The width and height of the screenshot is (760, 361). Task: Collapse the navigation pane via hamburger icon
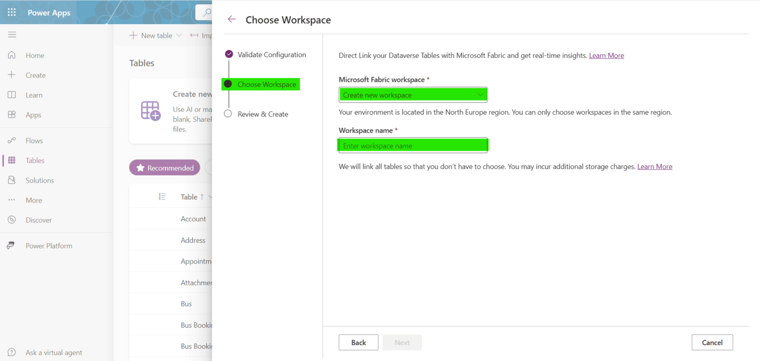pos(12,35)
